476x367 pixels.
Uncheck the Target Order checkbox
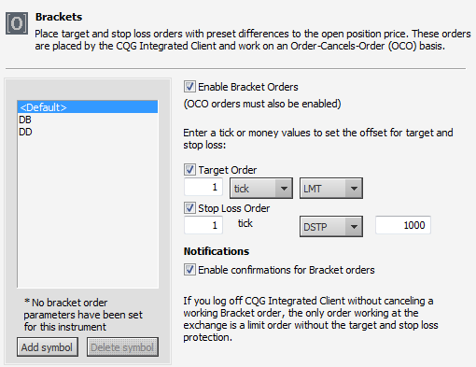(189, 170)
